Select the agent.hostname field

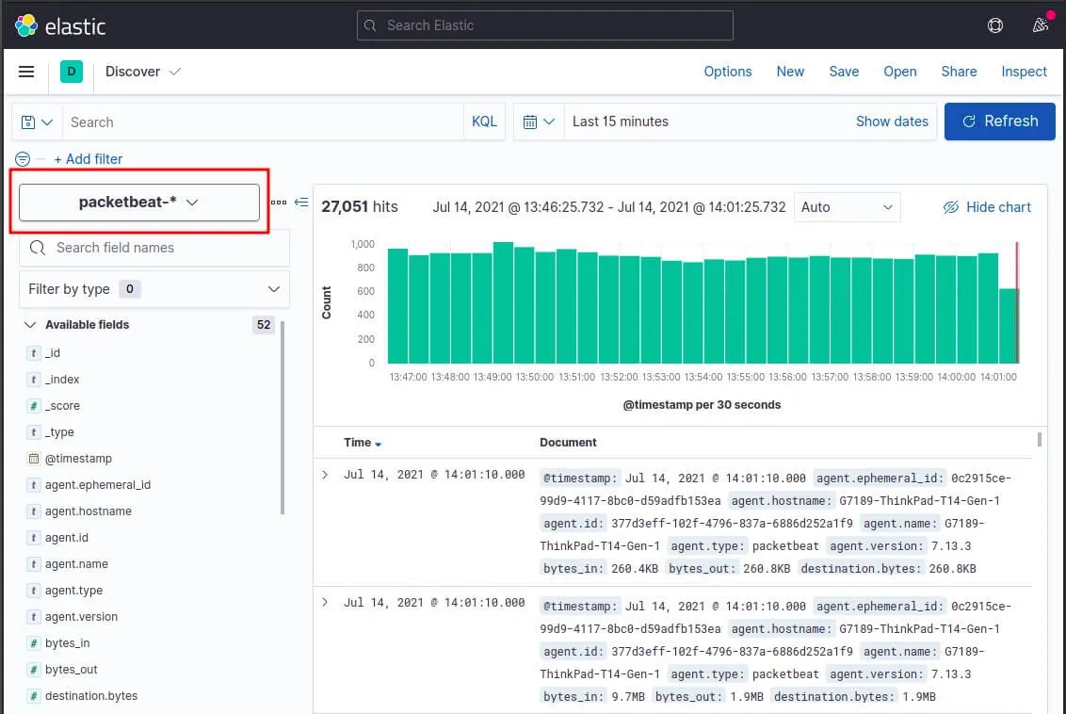click(x=89, y=511)
